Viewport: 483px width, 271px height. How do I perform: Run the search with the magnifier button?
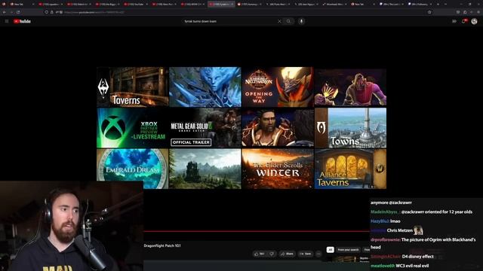288,22
